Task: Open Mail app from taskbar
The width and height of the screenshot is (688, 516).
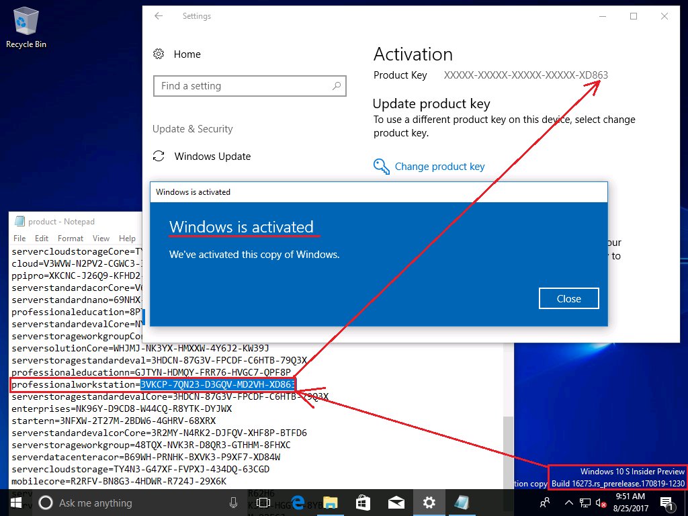Action: point(396,503)
